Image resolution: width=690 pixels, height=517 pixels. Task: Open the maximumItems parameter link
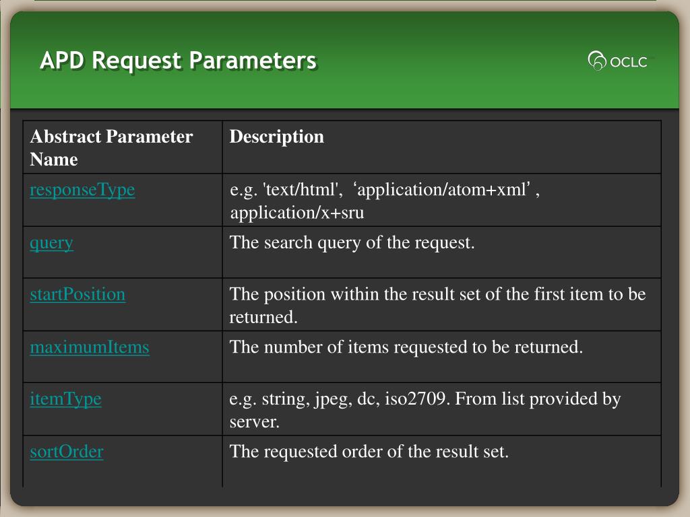tap(90, 347)
